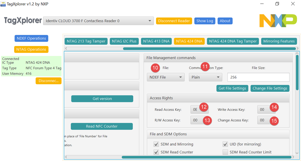Click the Get version button
This screenshot has height=161, width=301.
102,99
